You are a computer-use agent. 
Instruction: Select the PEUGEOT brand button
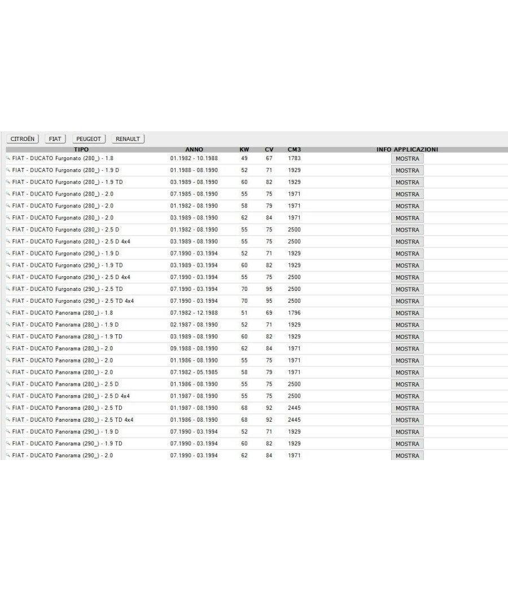coord(89,139)
